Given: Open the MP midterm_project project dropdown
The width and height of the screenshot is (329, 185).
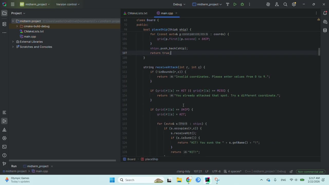Looking at the screenshot, I should (x=35, y=4).
